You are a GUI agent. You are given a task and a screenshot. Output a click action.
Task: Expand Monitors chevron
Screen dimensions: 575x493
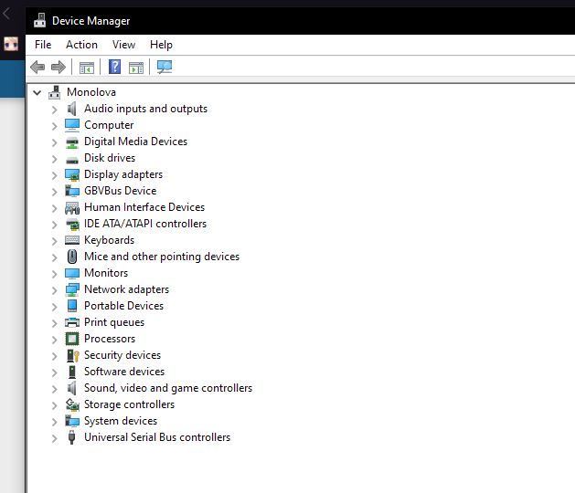54,274
